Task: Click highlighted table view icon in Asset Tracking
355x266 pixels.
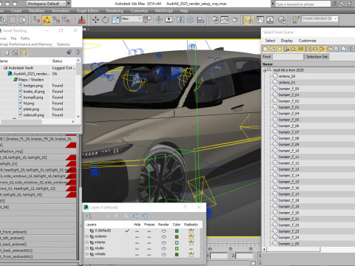Action: [x=24, y=52]
